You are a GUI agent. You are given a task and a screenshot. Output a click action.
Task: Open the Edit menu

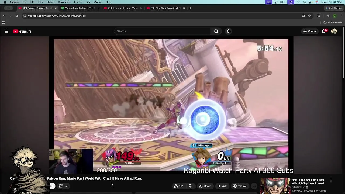(x=32, y=2)
